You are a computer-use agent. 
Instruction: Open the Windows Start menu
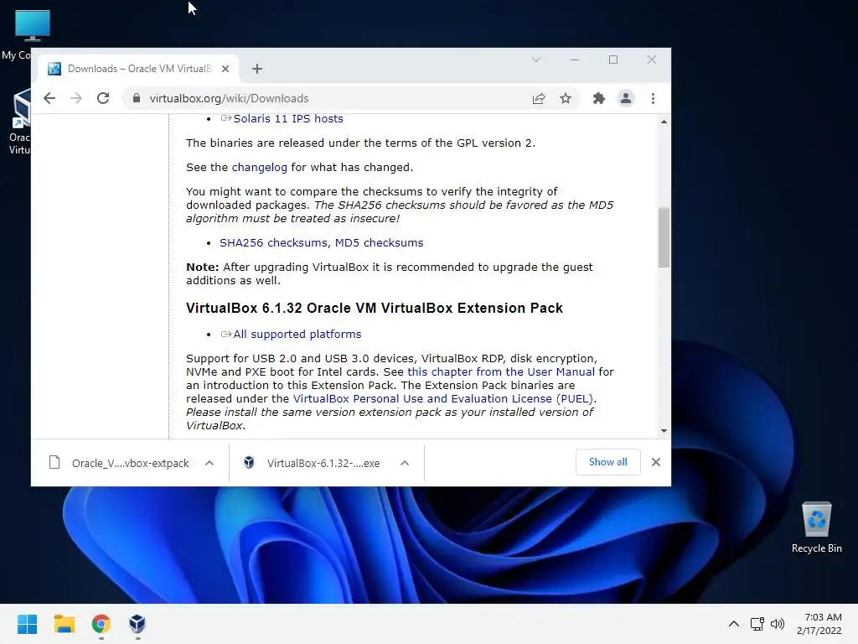click(27, 624)
